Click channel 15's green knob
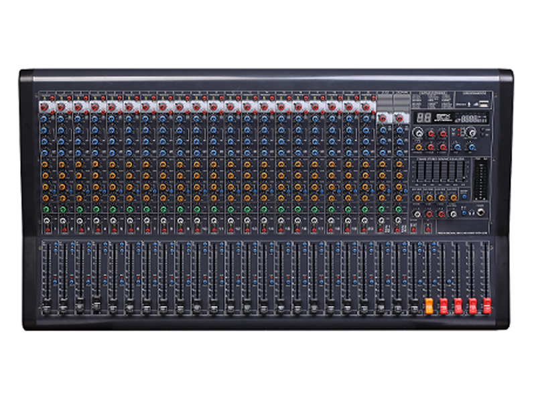The height and width of the screenshot is (402, 536). click(x=281, y=209)
